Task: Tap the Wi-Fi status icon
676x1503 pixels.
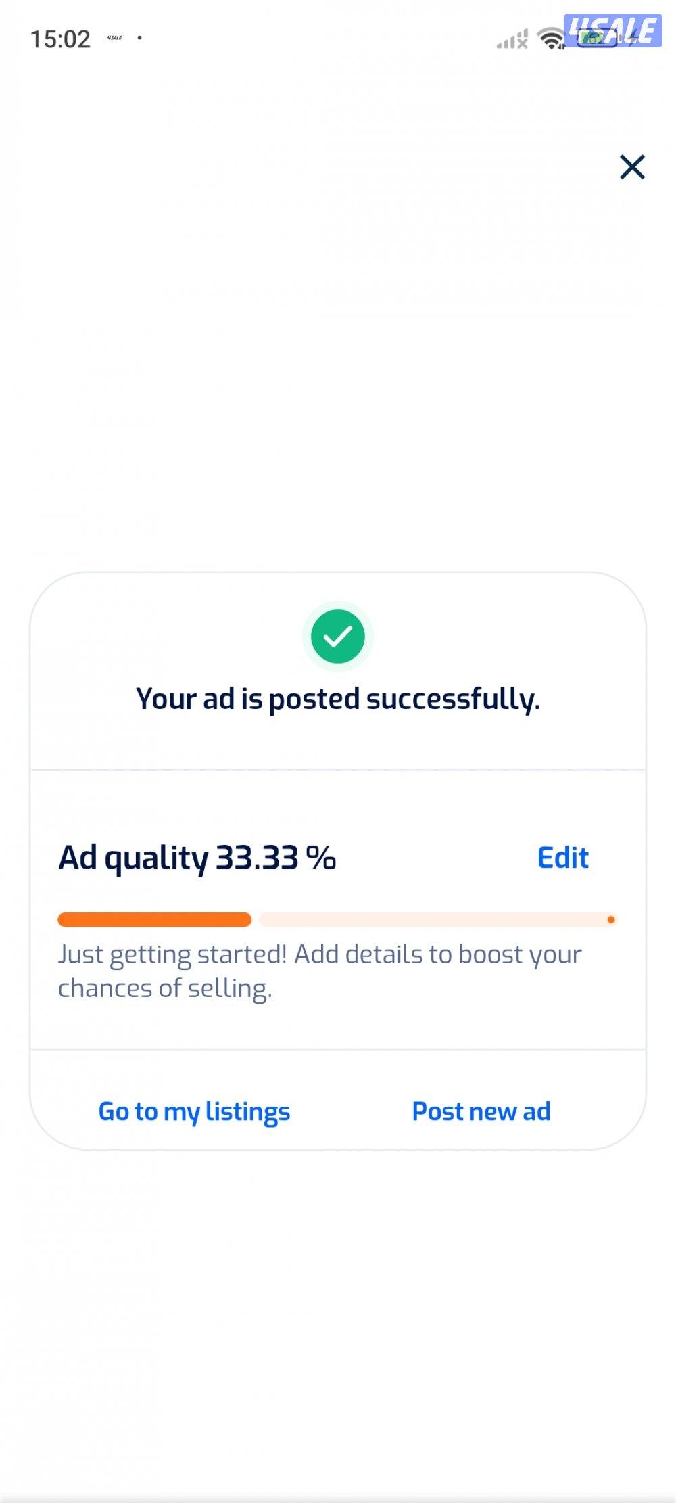Action: tap(551, 39)
